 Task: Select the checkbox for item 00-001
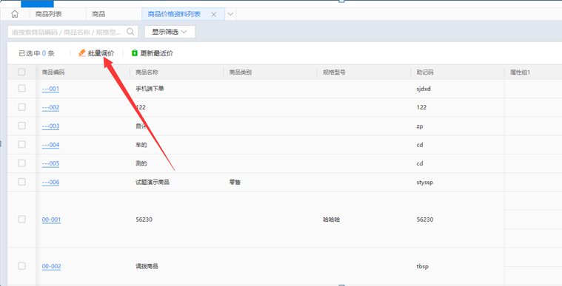22,219
